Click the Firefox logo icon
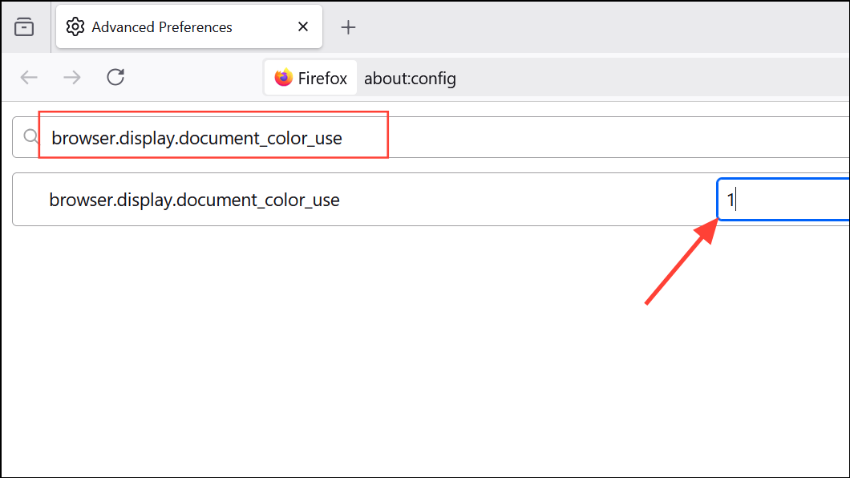The image size is (850, 478). (283, 78)
